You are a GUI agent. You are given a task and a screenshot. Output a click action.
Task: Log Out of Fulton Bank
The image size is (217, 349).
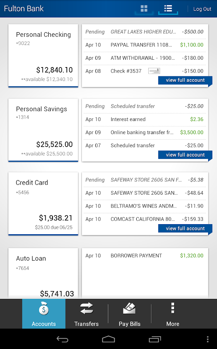[x=202, y=9]
